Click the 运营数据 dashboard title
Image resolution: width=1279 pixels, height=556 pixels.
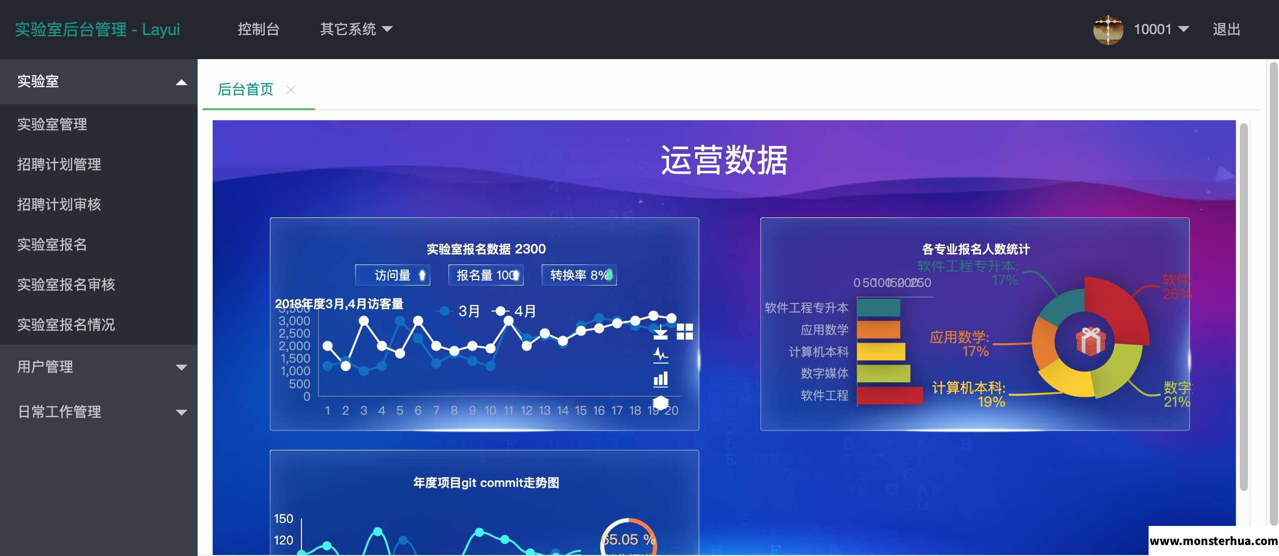pyautogui.click(x=724, y=160)
